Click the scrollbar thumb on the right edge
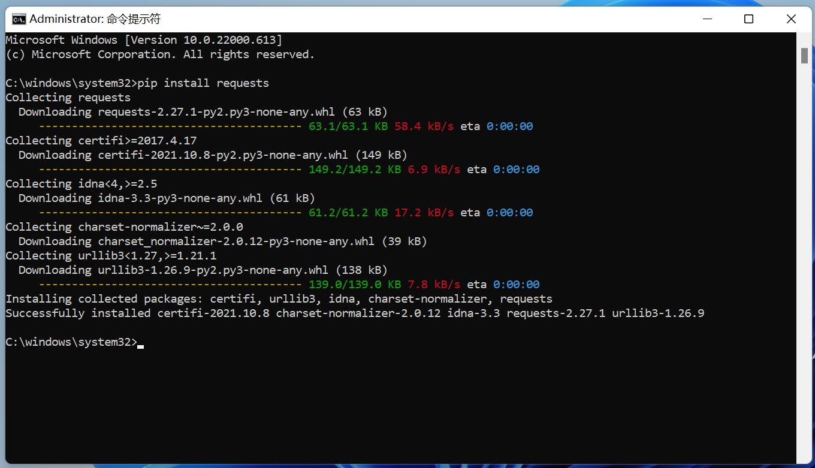 804,56
